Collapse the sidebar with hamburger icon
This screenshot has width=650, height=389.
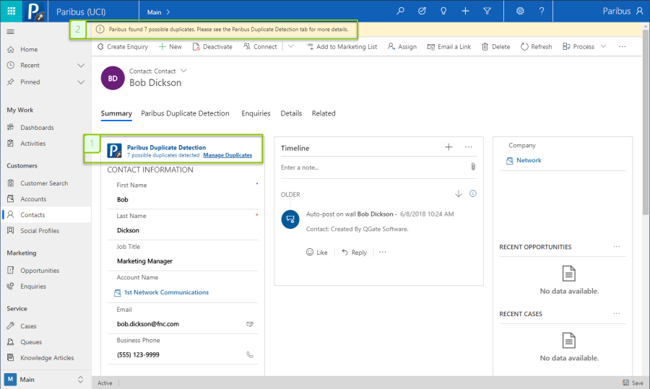[11, 32]
